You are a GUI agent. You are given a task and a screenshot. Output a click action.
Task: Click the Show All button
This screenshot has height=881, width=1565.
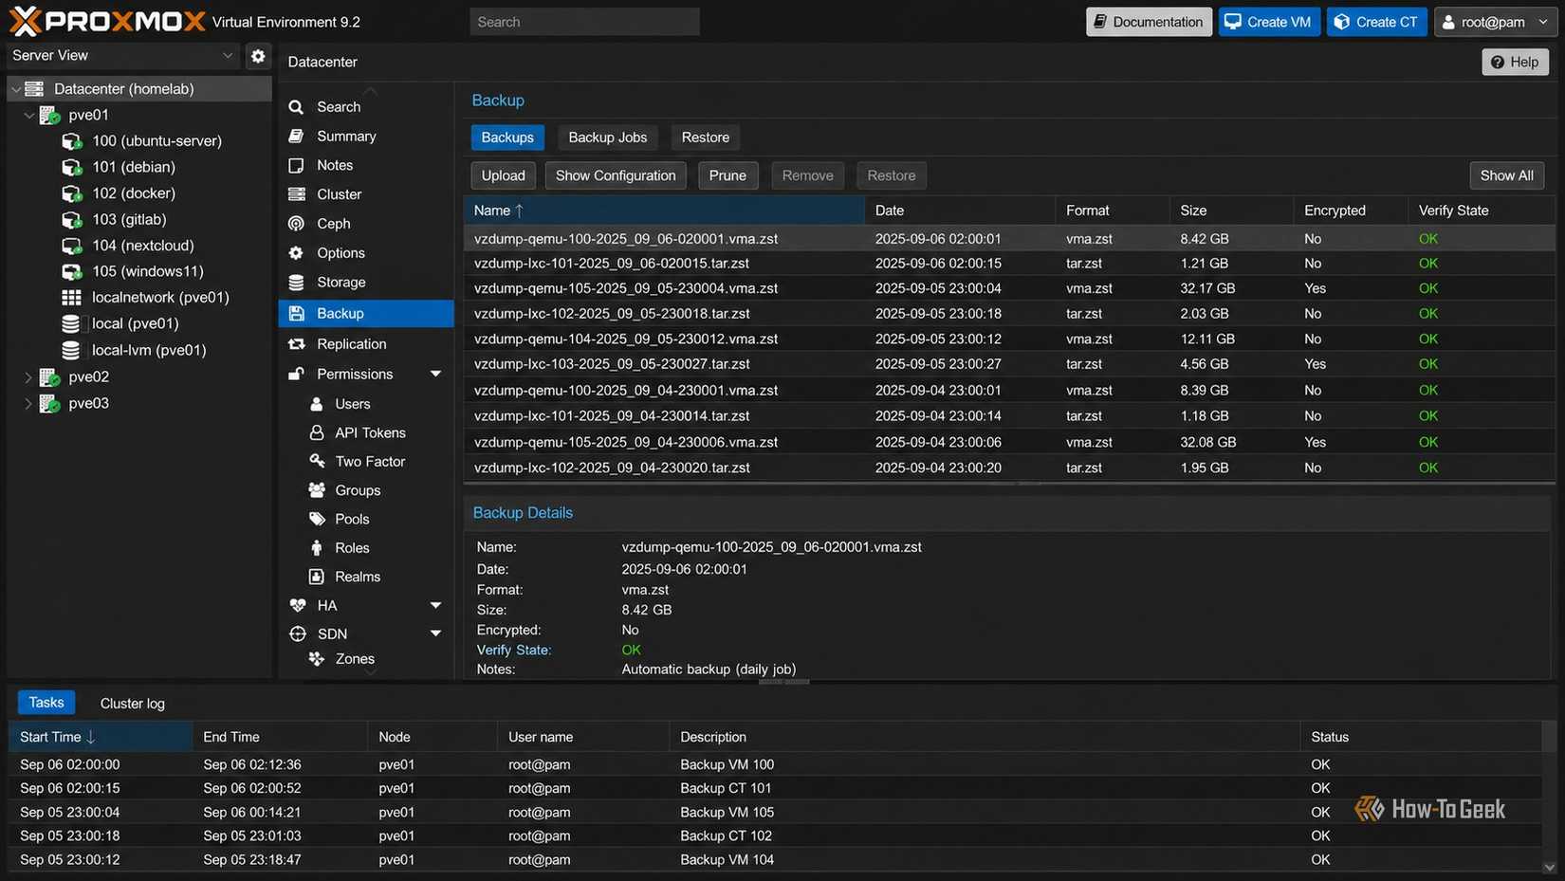tap(1507, 175)
